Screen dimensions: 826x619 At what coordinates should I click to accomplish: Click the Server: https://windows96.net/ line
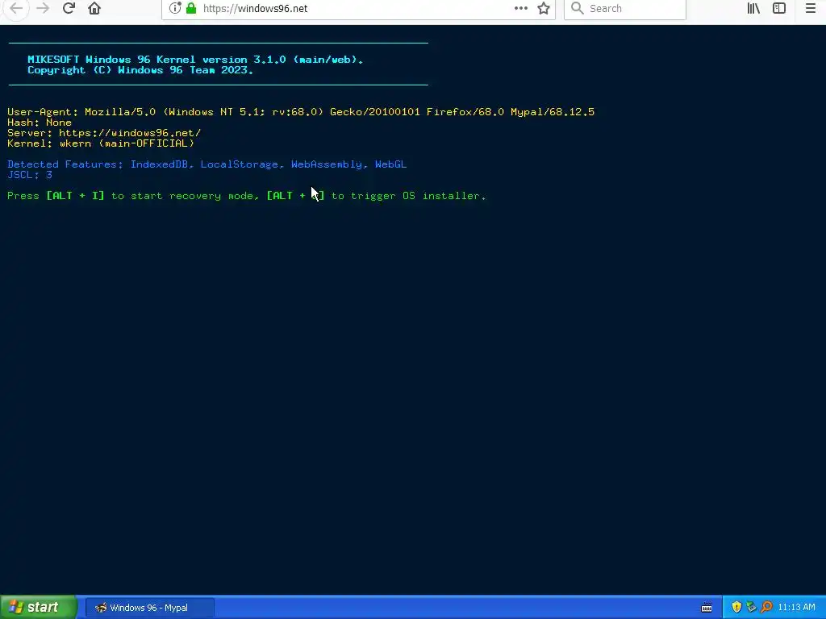104,133
